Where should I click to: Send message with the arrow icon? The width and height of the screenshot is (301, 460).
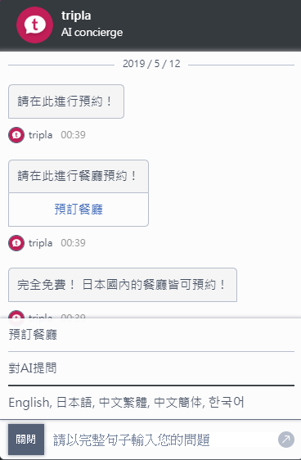[286, 440]
